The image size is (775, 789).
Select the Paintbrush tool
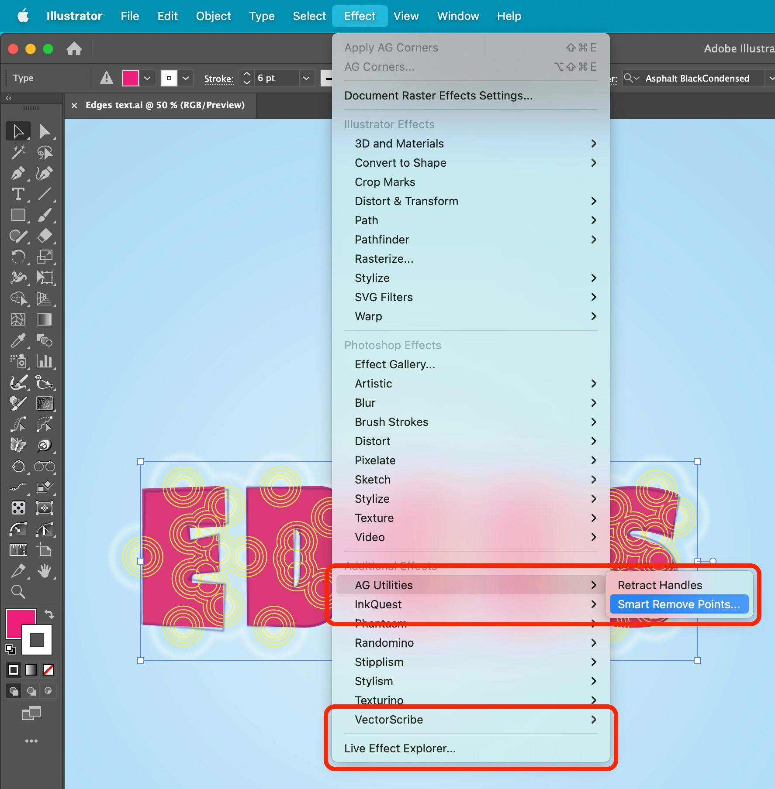pyautogui.click(x=45, y=215)
